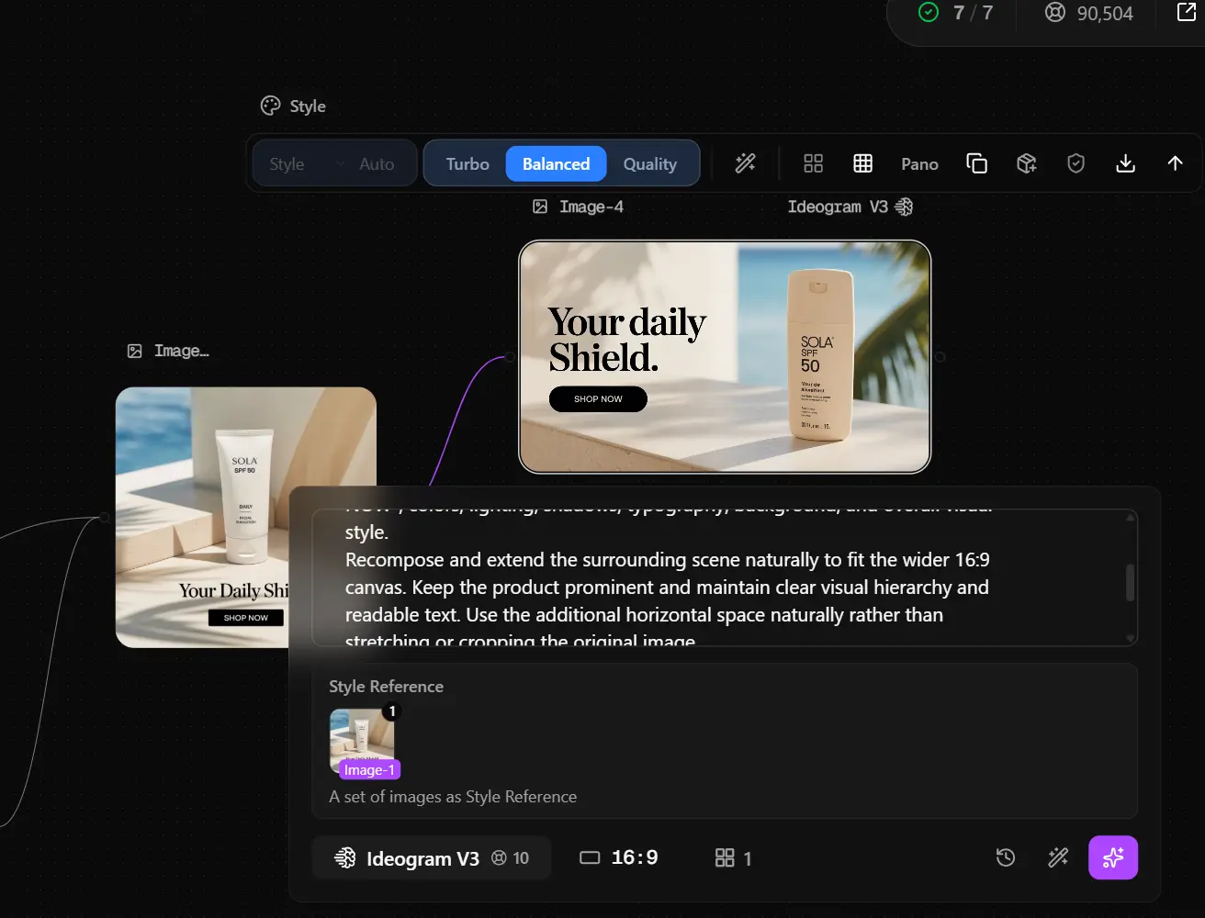Screen dimensions: 1205x918
Task: Select Quality generation mode
Action: (x=650, y=163)
